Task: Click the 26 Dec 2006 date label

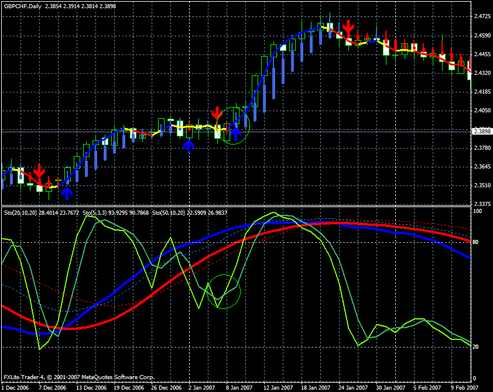Action: coord(166,387)
